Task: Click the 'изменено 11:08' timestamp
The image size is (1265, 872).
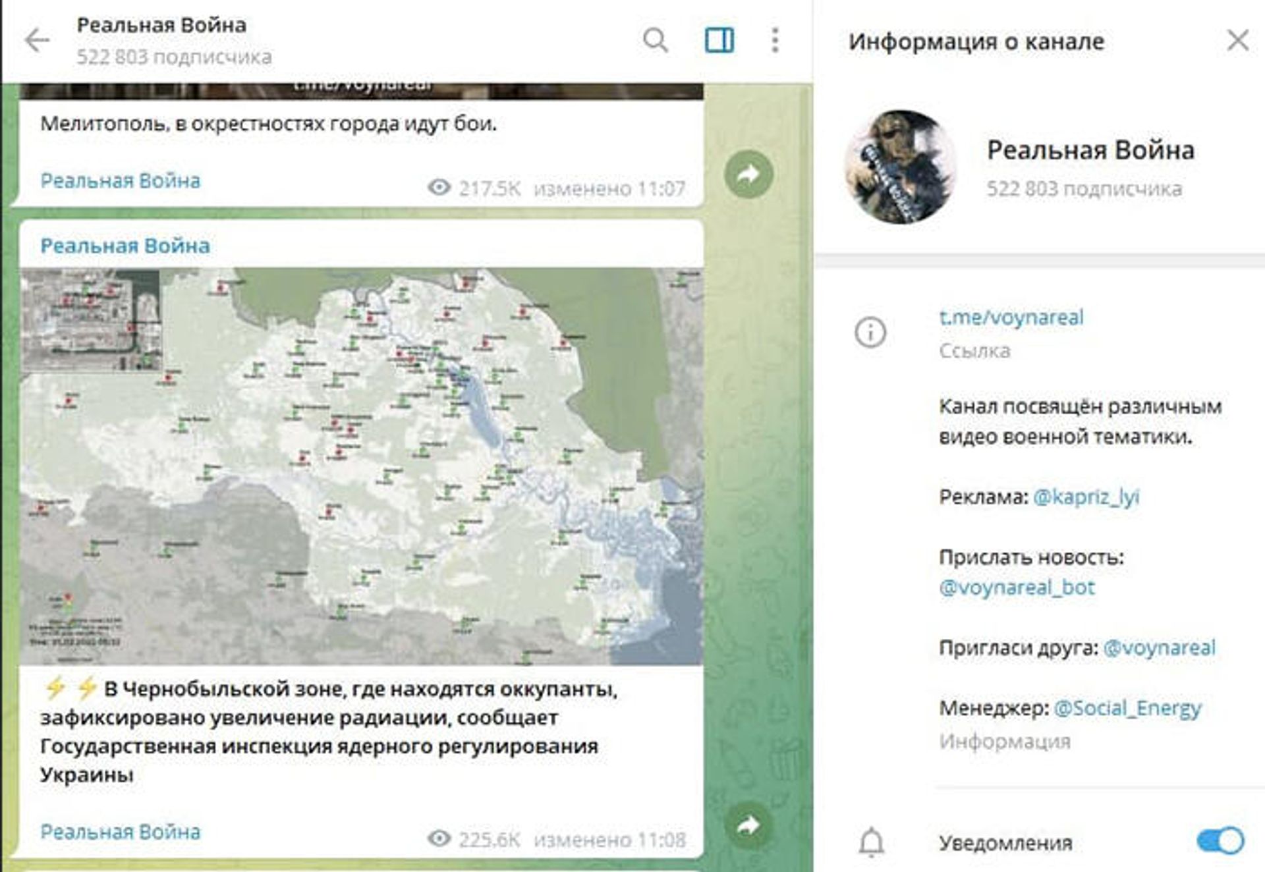Action: pyautogui.click(x=609, y=840)
